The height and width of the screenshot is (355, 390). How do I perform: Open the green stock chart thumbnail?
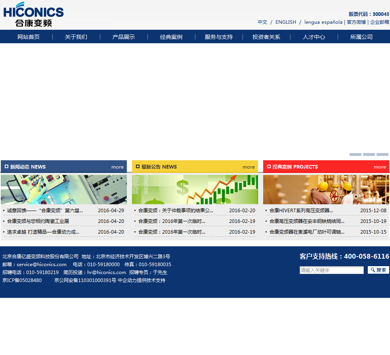click(195, 190)
